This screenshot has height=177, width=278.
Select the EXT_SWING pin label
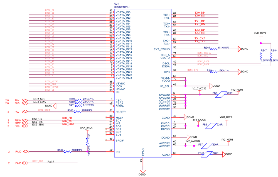pyautogui.click(x=162, y=49)
